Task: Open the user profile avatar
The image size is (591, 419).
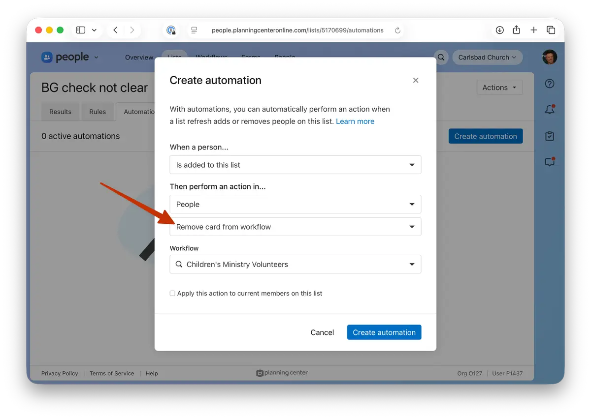Action: [550, 57]
